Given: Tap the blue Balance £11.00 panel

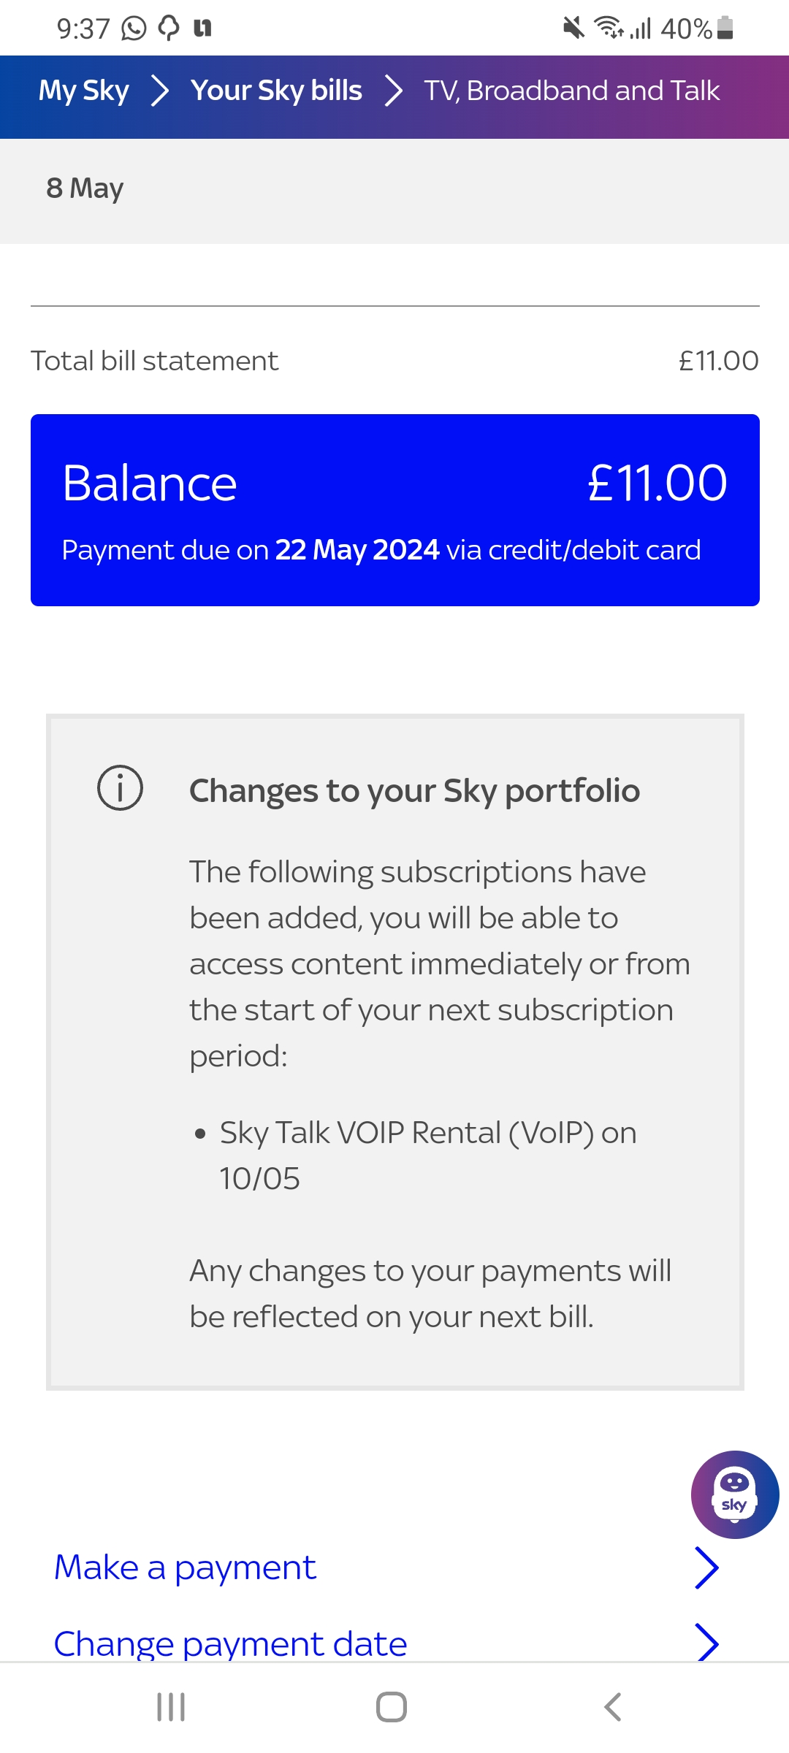Looking at the screenshot, I should [x=394, y=510].
